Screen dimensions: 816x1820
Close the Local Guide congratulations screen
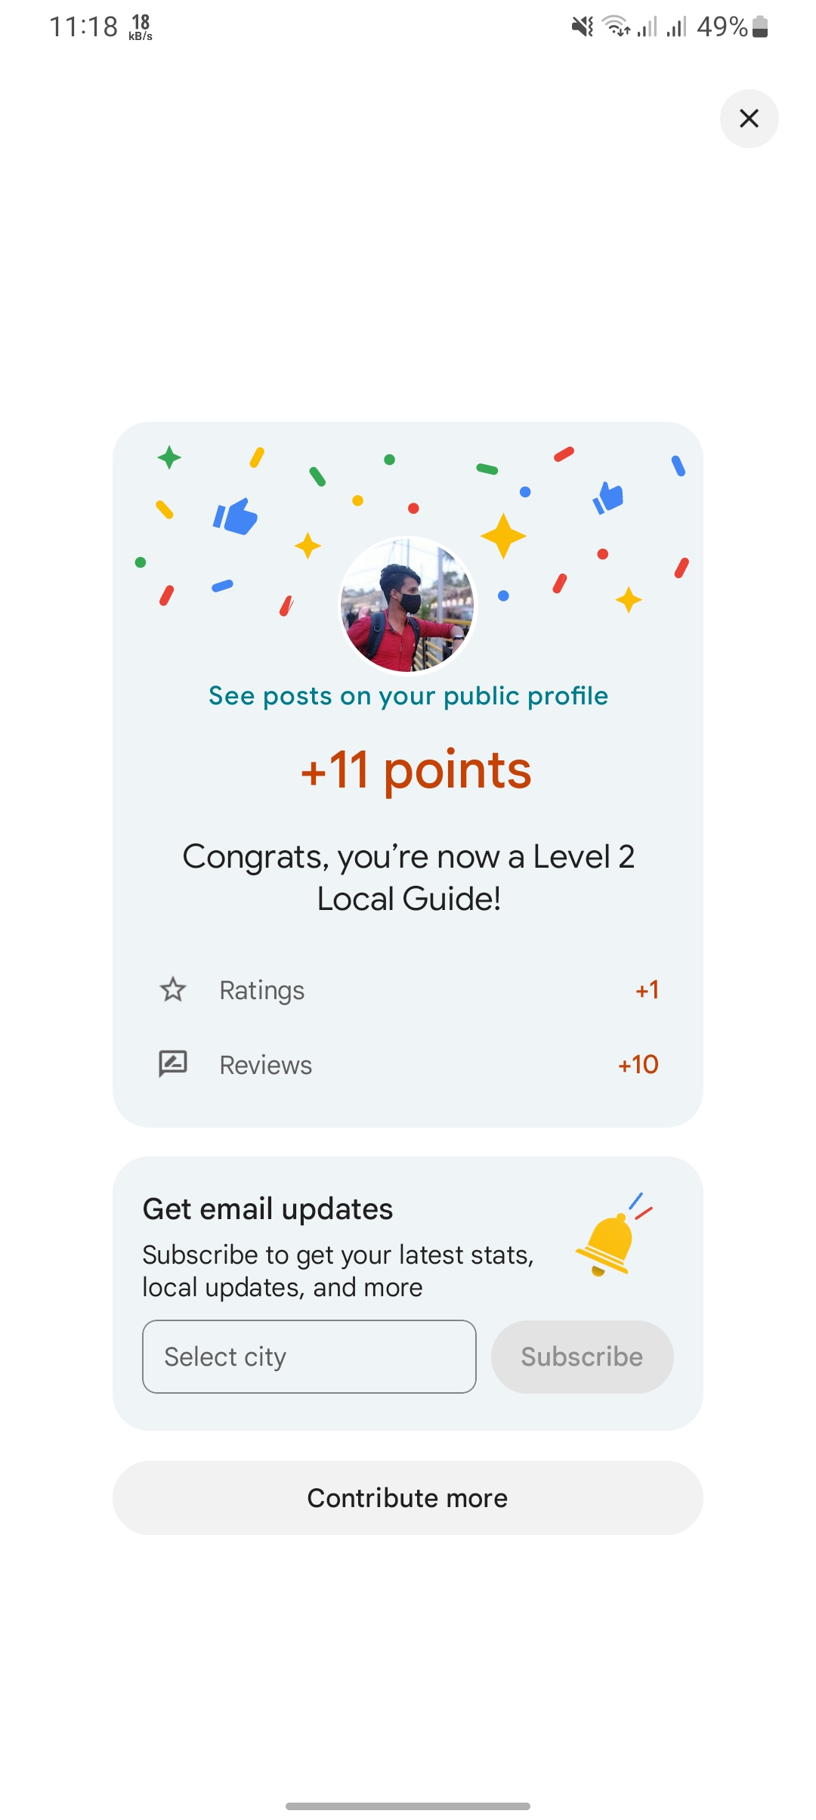click(749, 119)
